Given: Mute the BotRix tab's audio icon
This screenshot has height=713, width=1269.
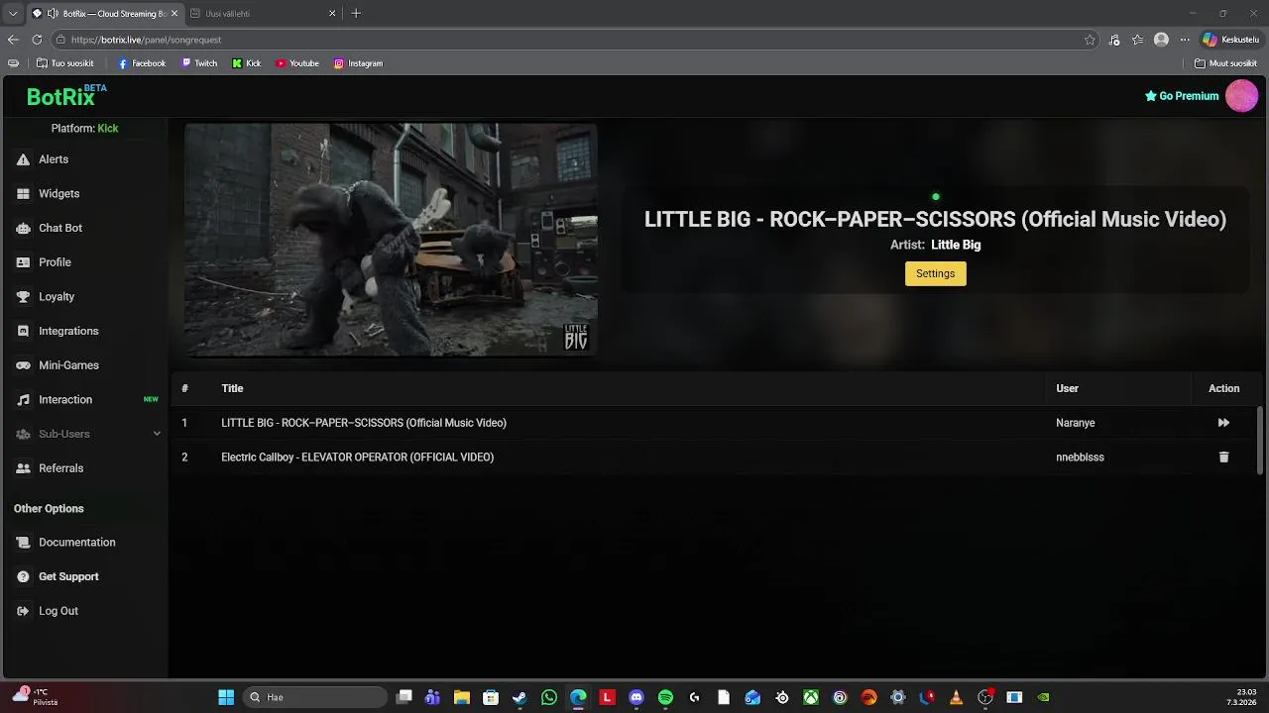Looking at the screenshot, I should click(53, 14).
